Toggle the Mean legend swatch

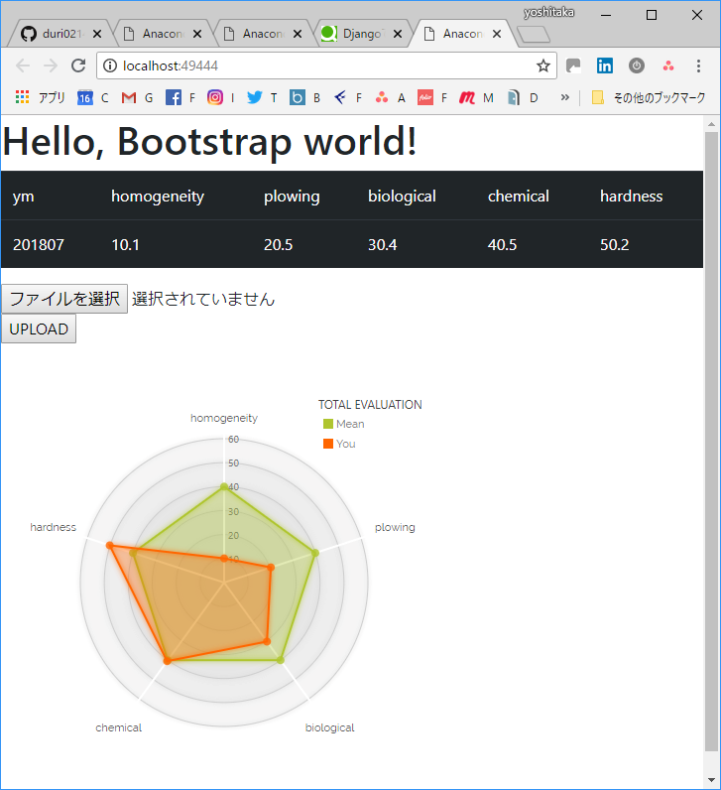coord(328,424)
